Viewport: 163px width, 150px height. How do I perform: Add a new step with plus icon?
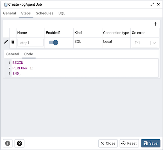(x=155, y=24)
